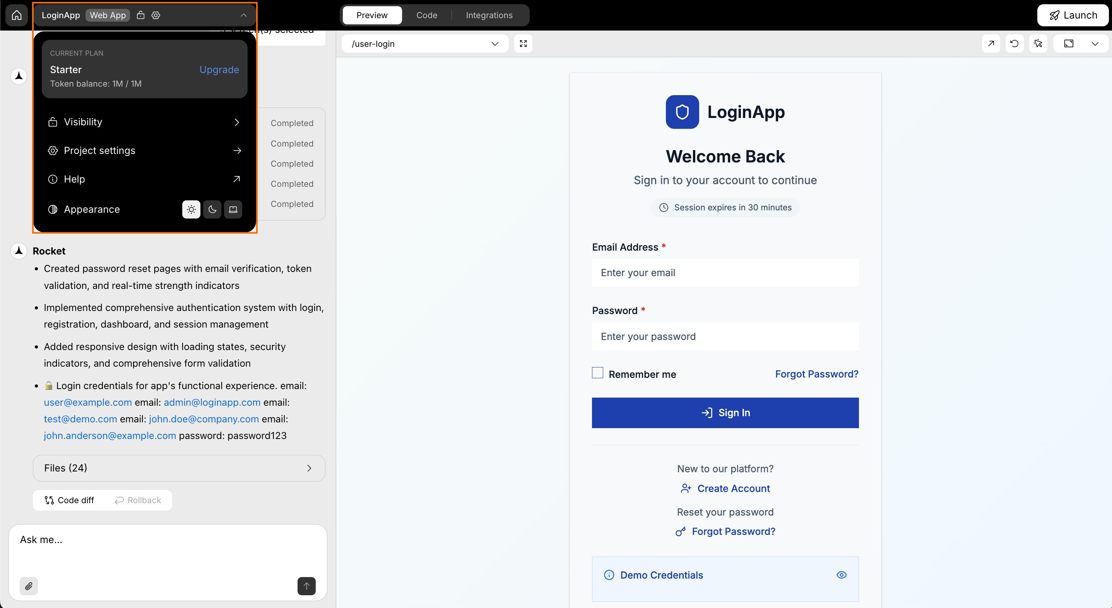Click the Home icon in the top-left corner
Image resolution: width=1112 pixels, height=608 pixels.
16,15
